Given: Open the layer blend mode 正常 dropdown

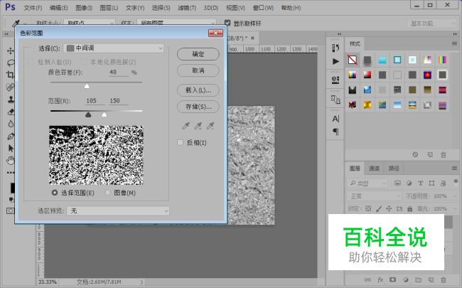Looking at the screenshot, I should point(374,196).
